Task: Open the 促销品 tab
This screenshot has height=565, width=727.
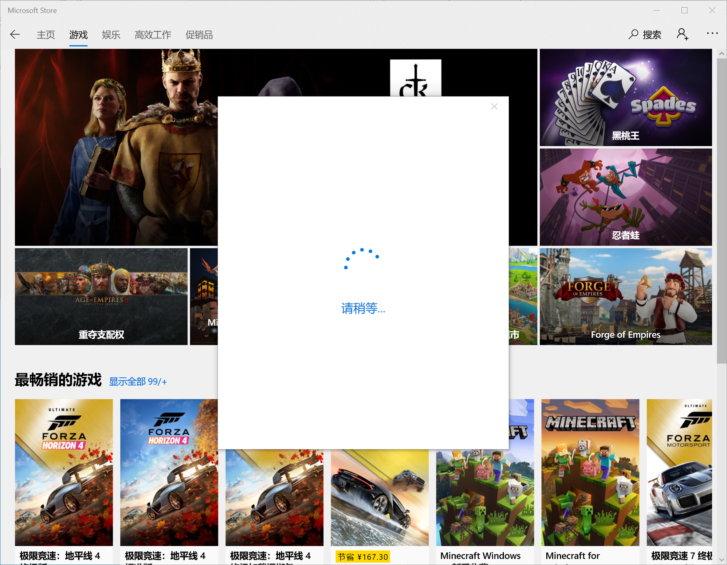Action: click(199, 35)
